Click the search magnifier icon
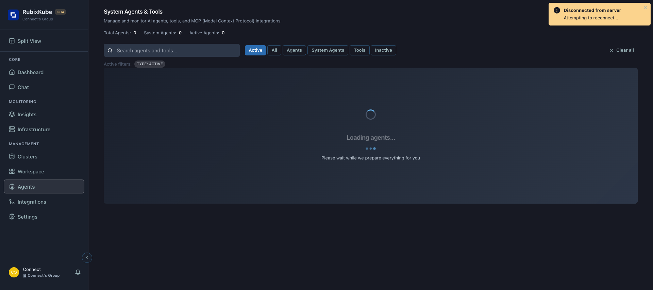 [x=110, y=51]
